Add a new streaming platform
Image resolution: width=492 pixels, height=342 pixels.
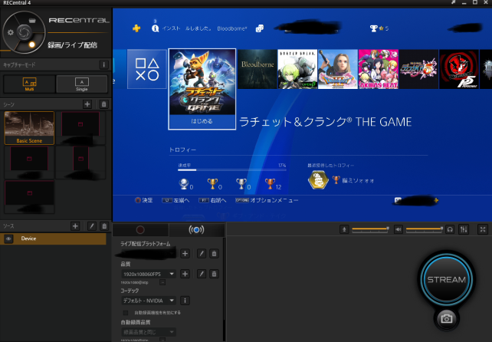[x=185, y=254]
